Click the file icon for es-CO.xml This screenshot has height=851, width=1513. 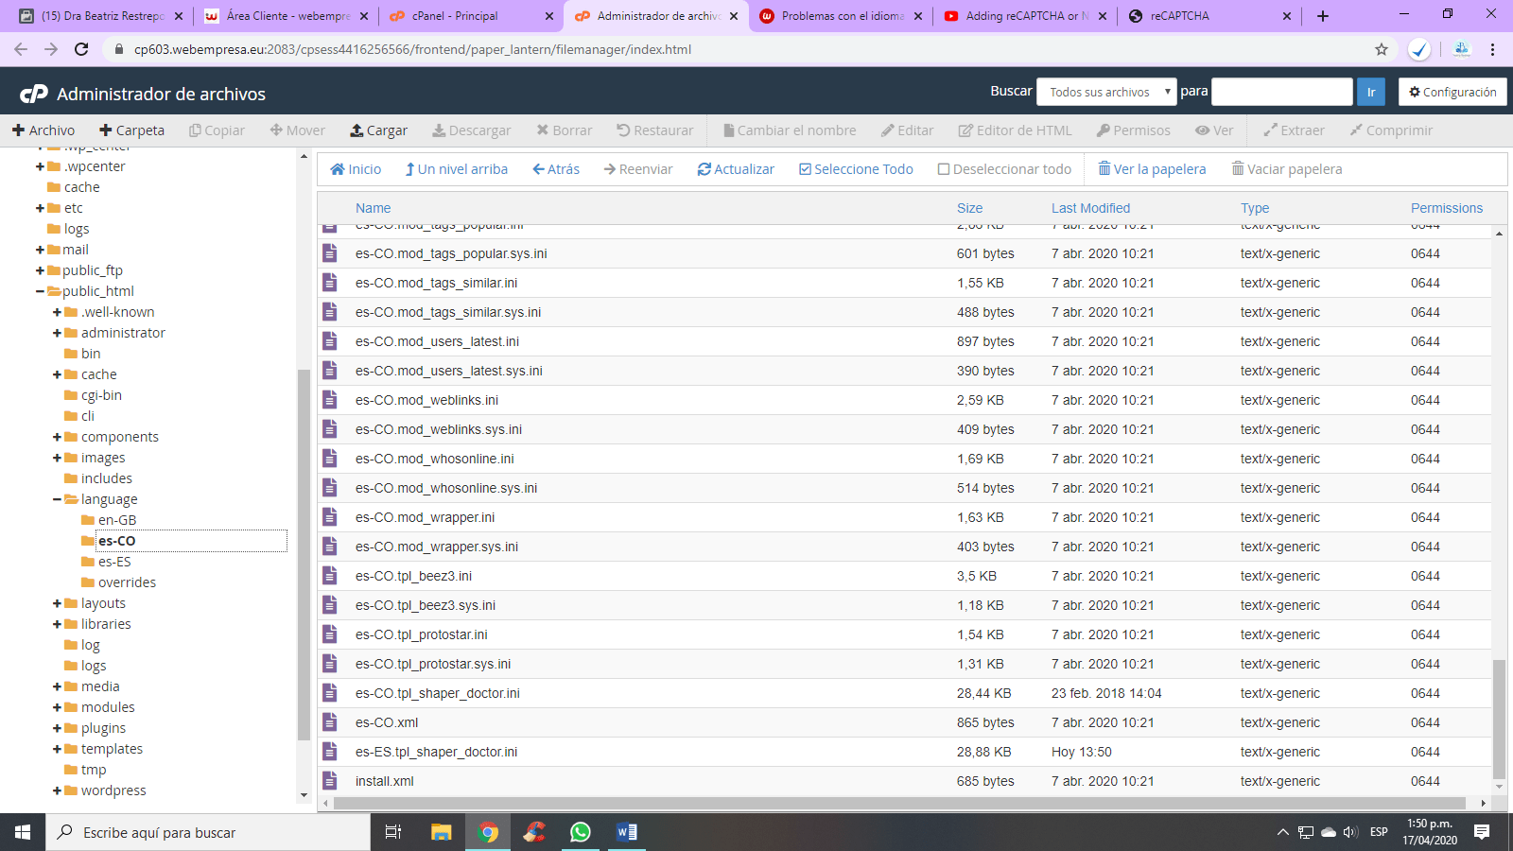(x=330, y=722)
